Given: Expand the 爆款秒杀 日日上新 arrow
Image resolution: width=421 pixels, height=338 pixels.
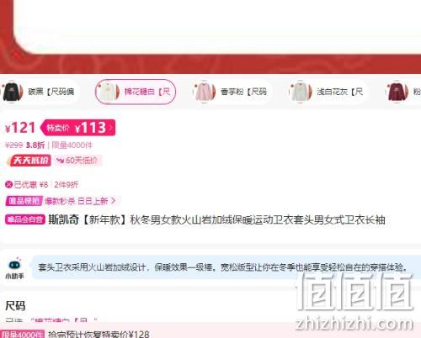Looking at the screenshot, I should click(113, 201).
